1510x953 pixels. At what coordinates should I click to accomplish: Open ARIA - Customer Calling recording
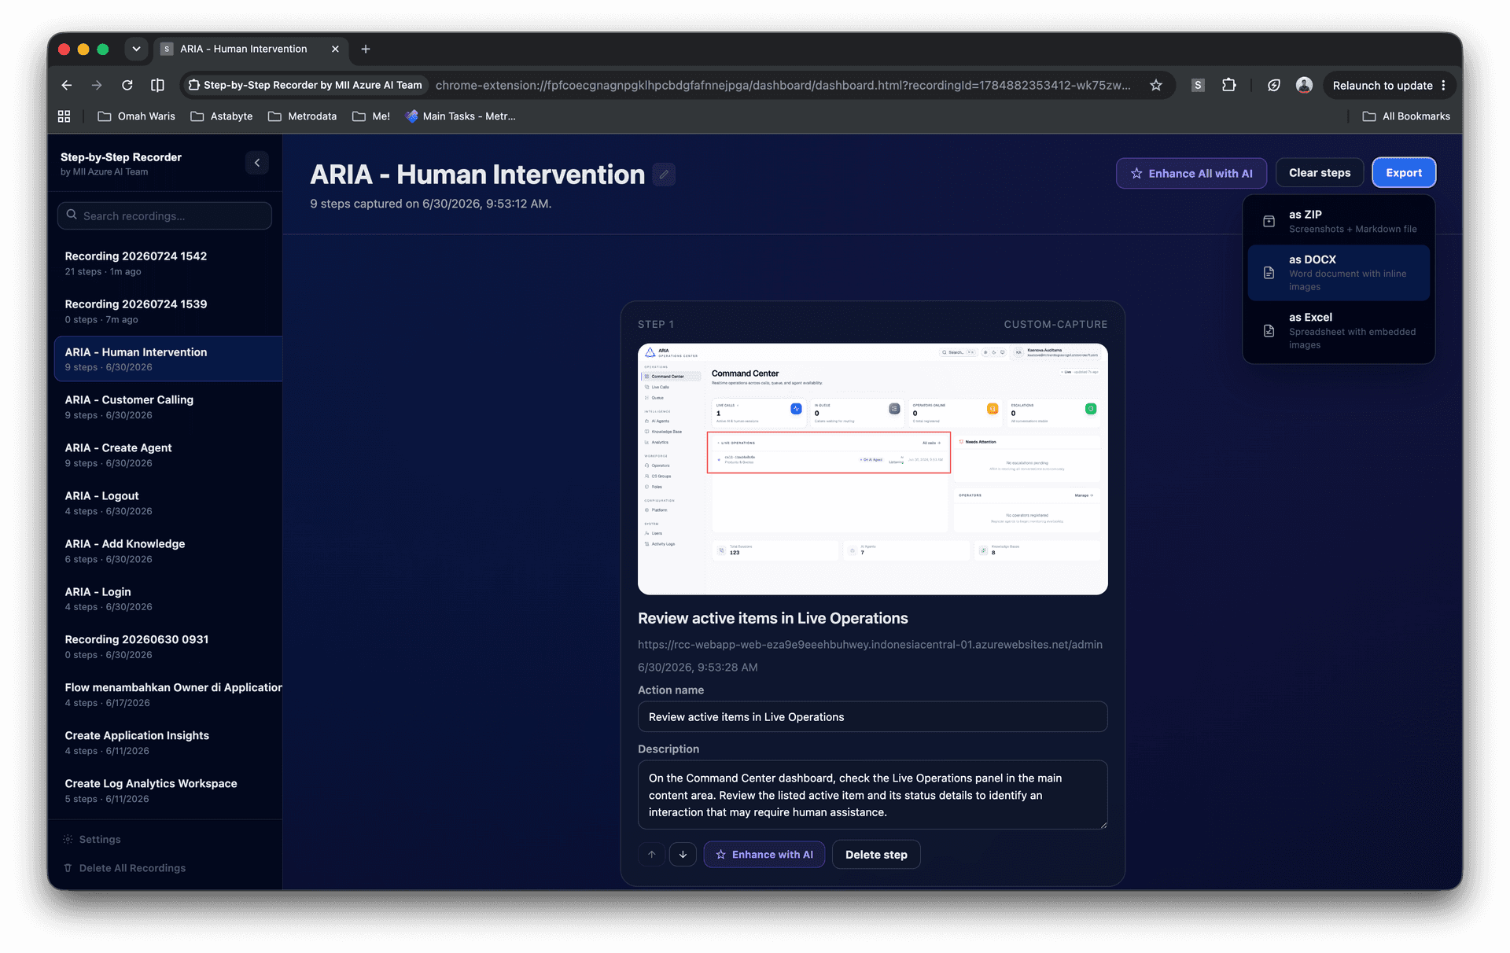[168, 407]
